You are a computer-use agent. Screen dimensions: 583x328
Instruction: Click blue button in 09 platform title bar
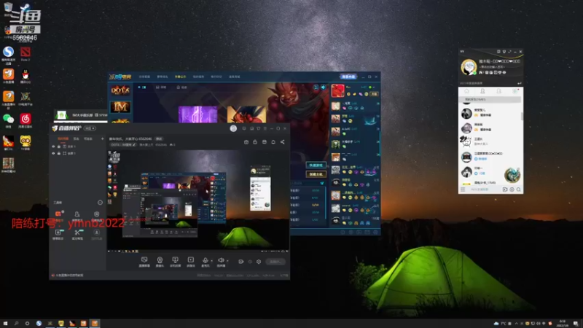(348, 77)
